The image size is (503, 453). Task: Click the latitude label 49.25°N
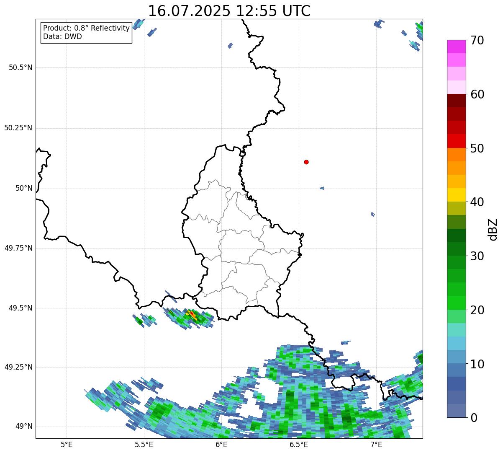(x=18, y=367)
